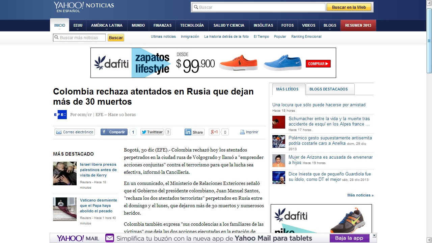Click COMPRAR button in dafiti ad
432x243 pixels.
pos(318,63)
